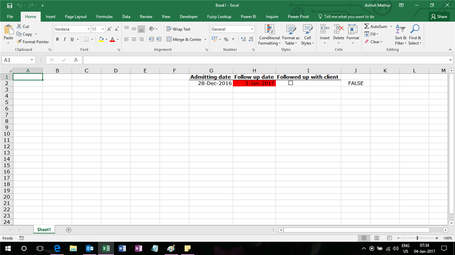This screenshot has width=455, height=255.
Task: Click the AutoSum button
Action: point(376,26)
